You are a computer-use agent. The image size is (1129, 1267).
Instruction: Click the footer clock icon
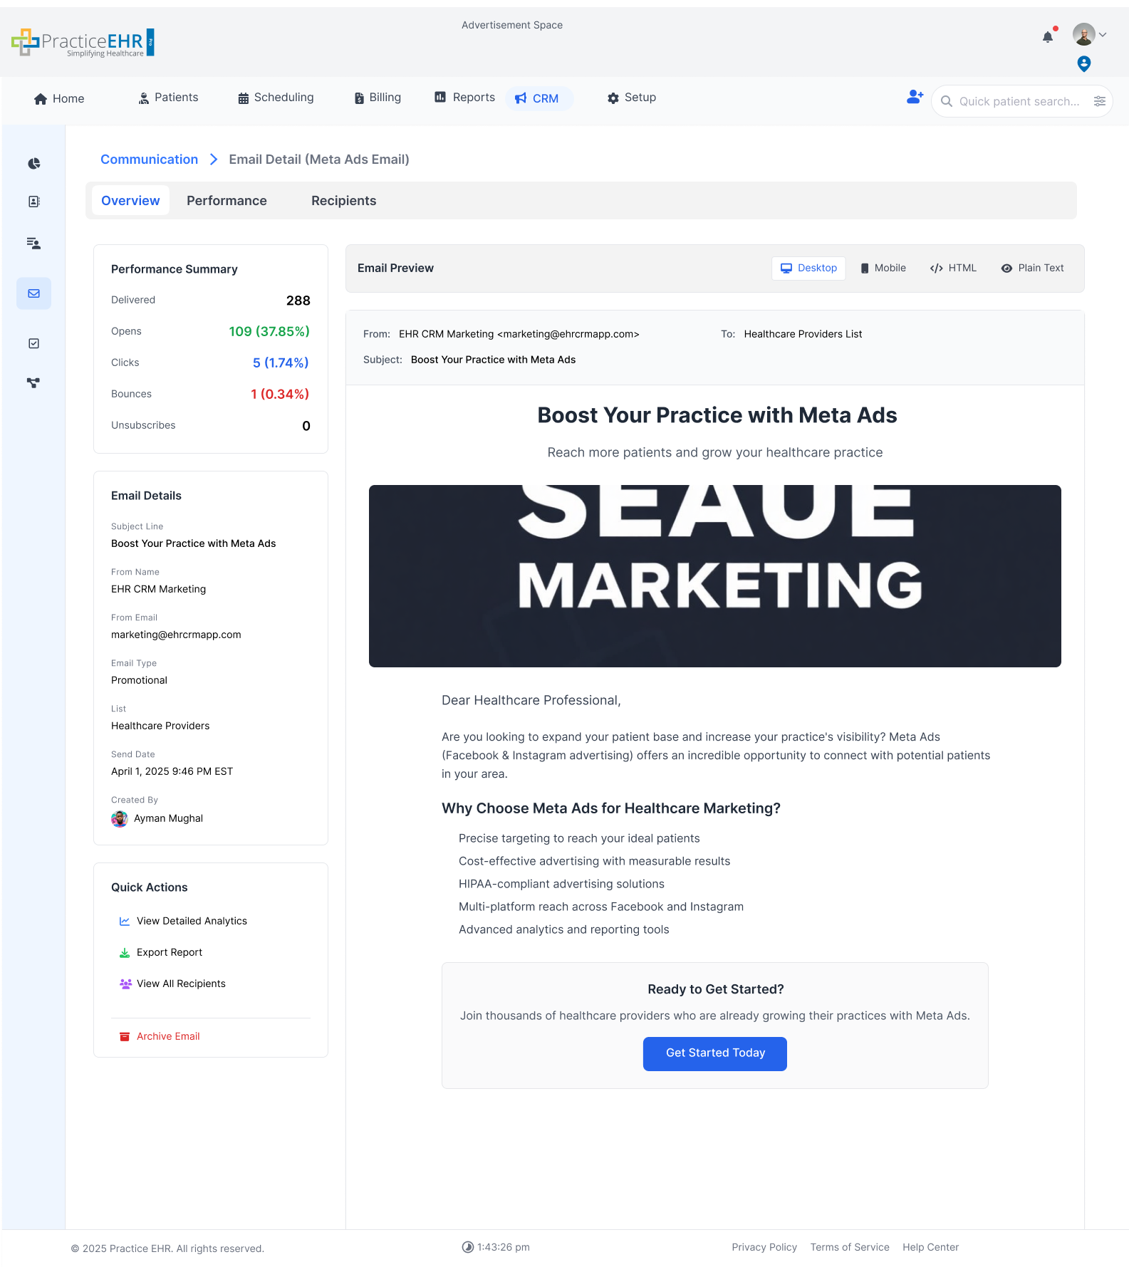click(x=467, y=1247)
